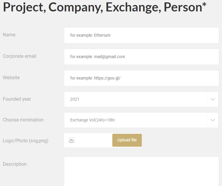222x186 pixels.
Task: Open the Exchange Vol(24h)>1Bln nomination dropdown
Action: 135,120
